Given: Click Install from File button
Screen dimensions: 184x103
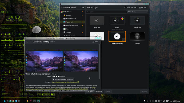Looking at the screenshot, I should coord(130,8).
